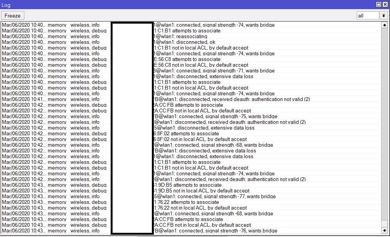Select '6:8F:02 not in local ACL' row

click(x=191, y=139)
